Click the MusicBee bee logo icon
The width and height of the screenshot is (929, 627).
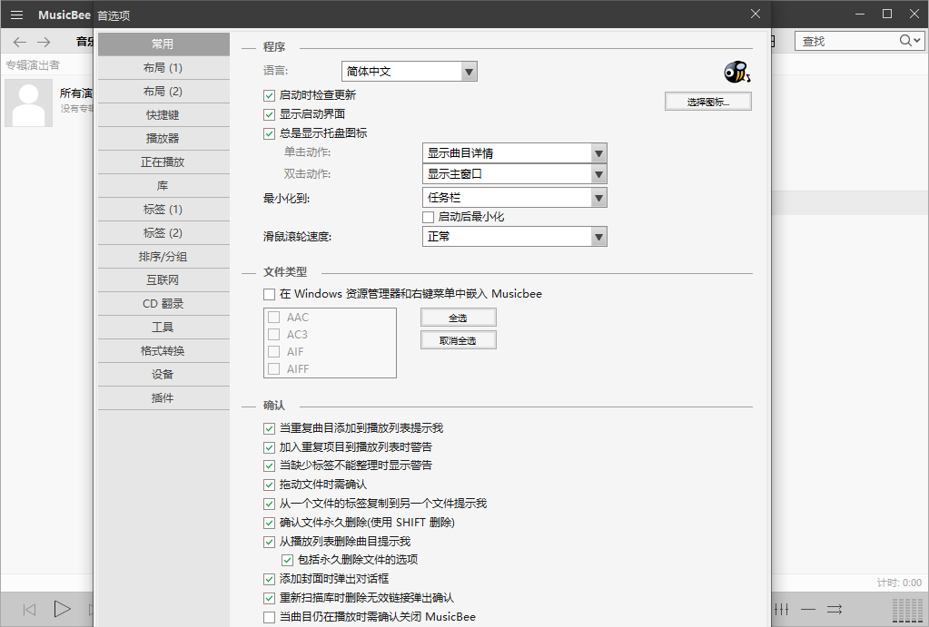pos(737,73)
